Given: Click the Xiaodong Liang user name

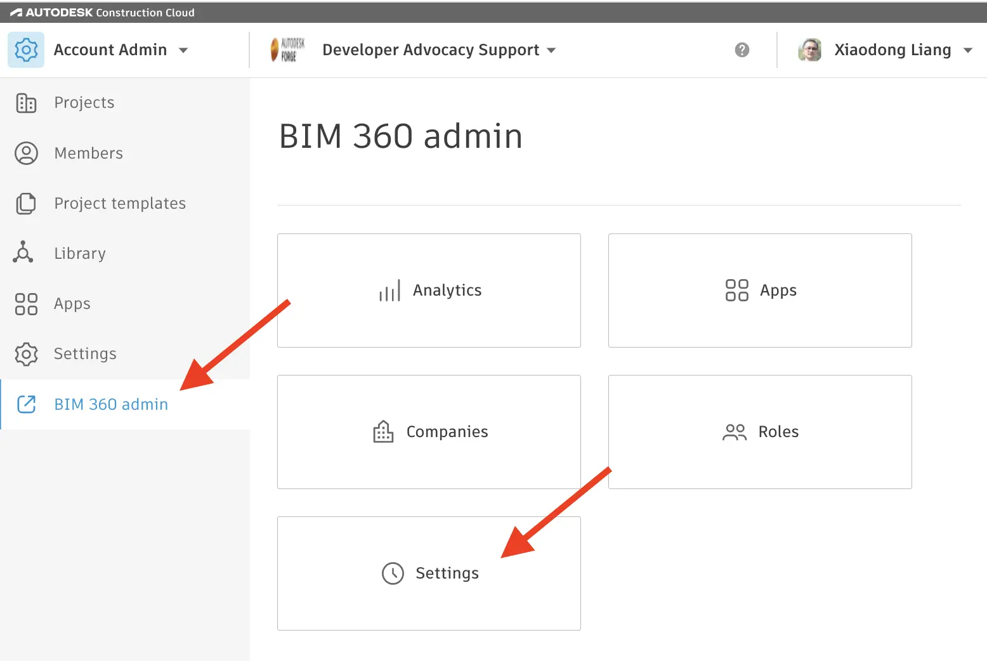Looking at the screenshot, I should (892, 49).
